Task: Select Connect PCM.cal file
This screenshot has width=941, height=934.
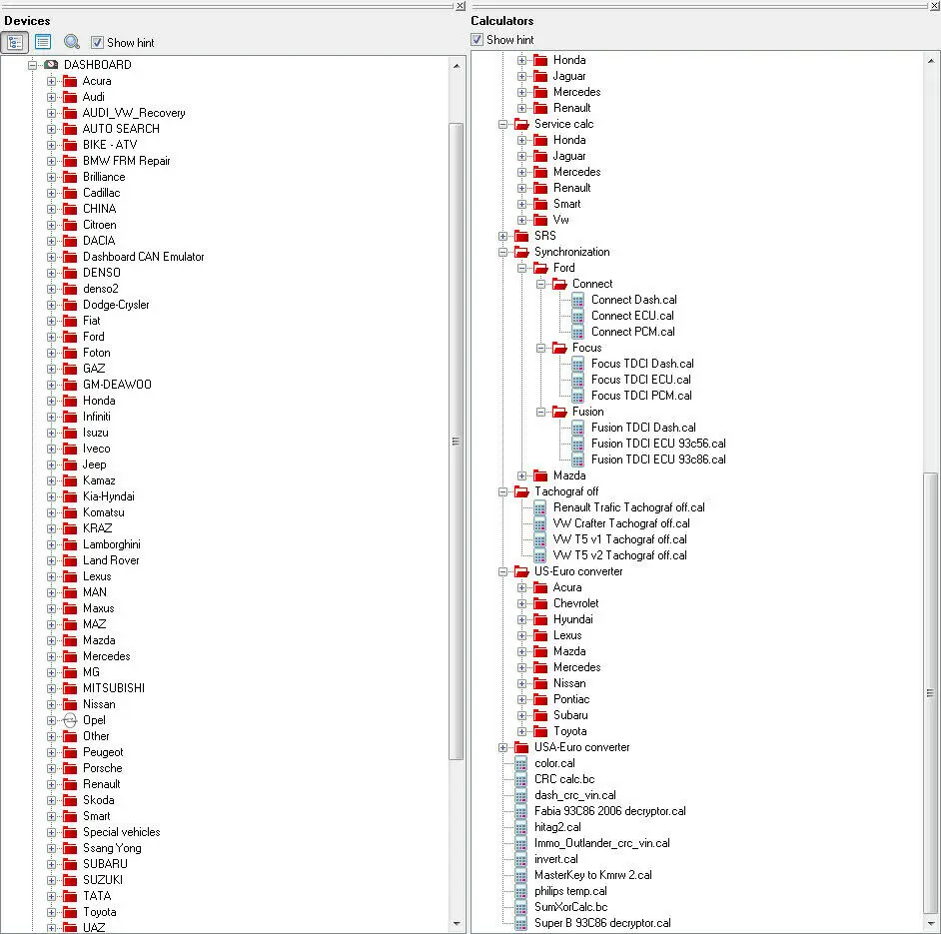Action: point(633,332)
